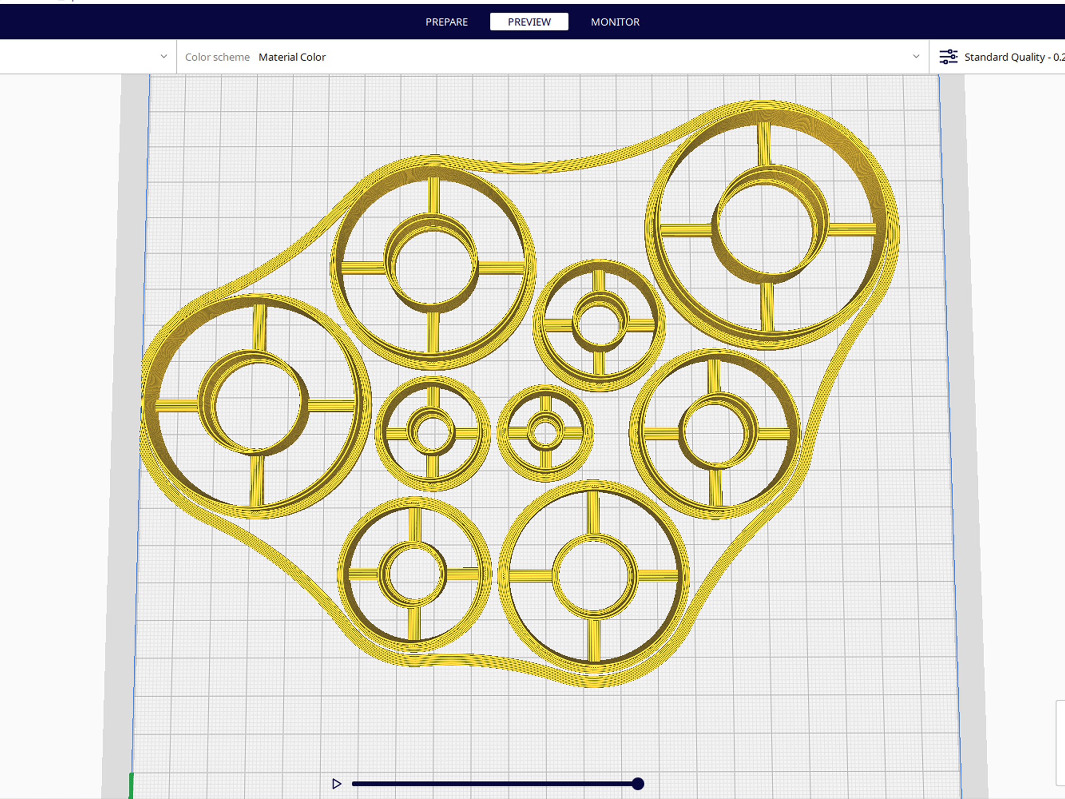Switch to the PREPARE stage tab
This screenshot has width=1065, height=799.
pyautogui.click(x=446, y=22)
